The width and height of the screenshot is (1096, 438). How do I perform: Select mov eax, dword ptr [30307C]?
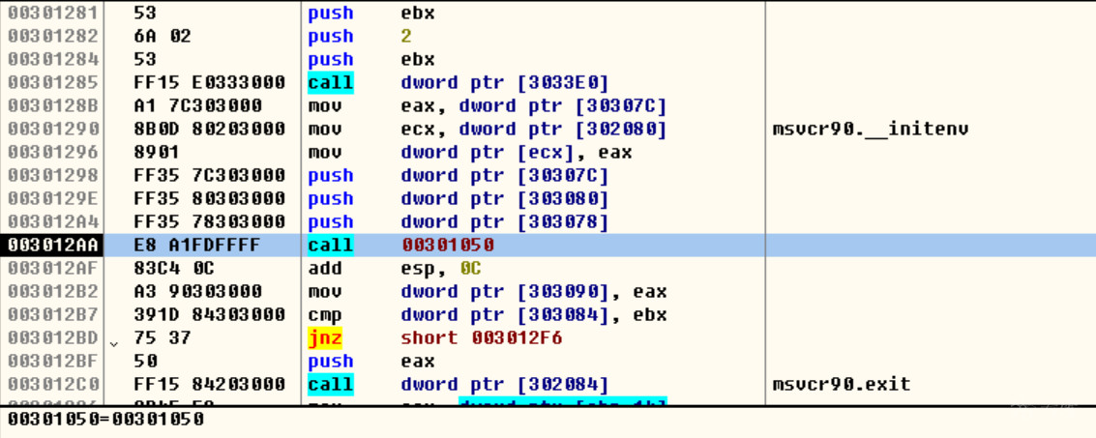point(488,106)
